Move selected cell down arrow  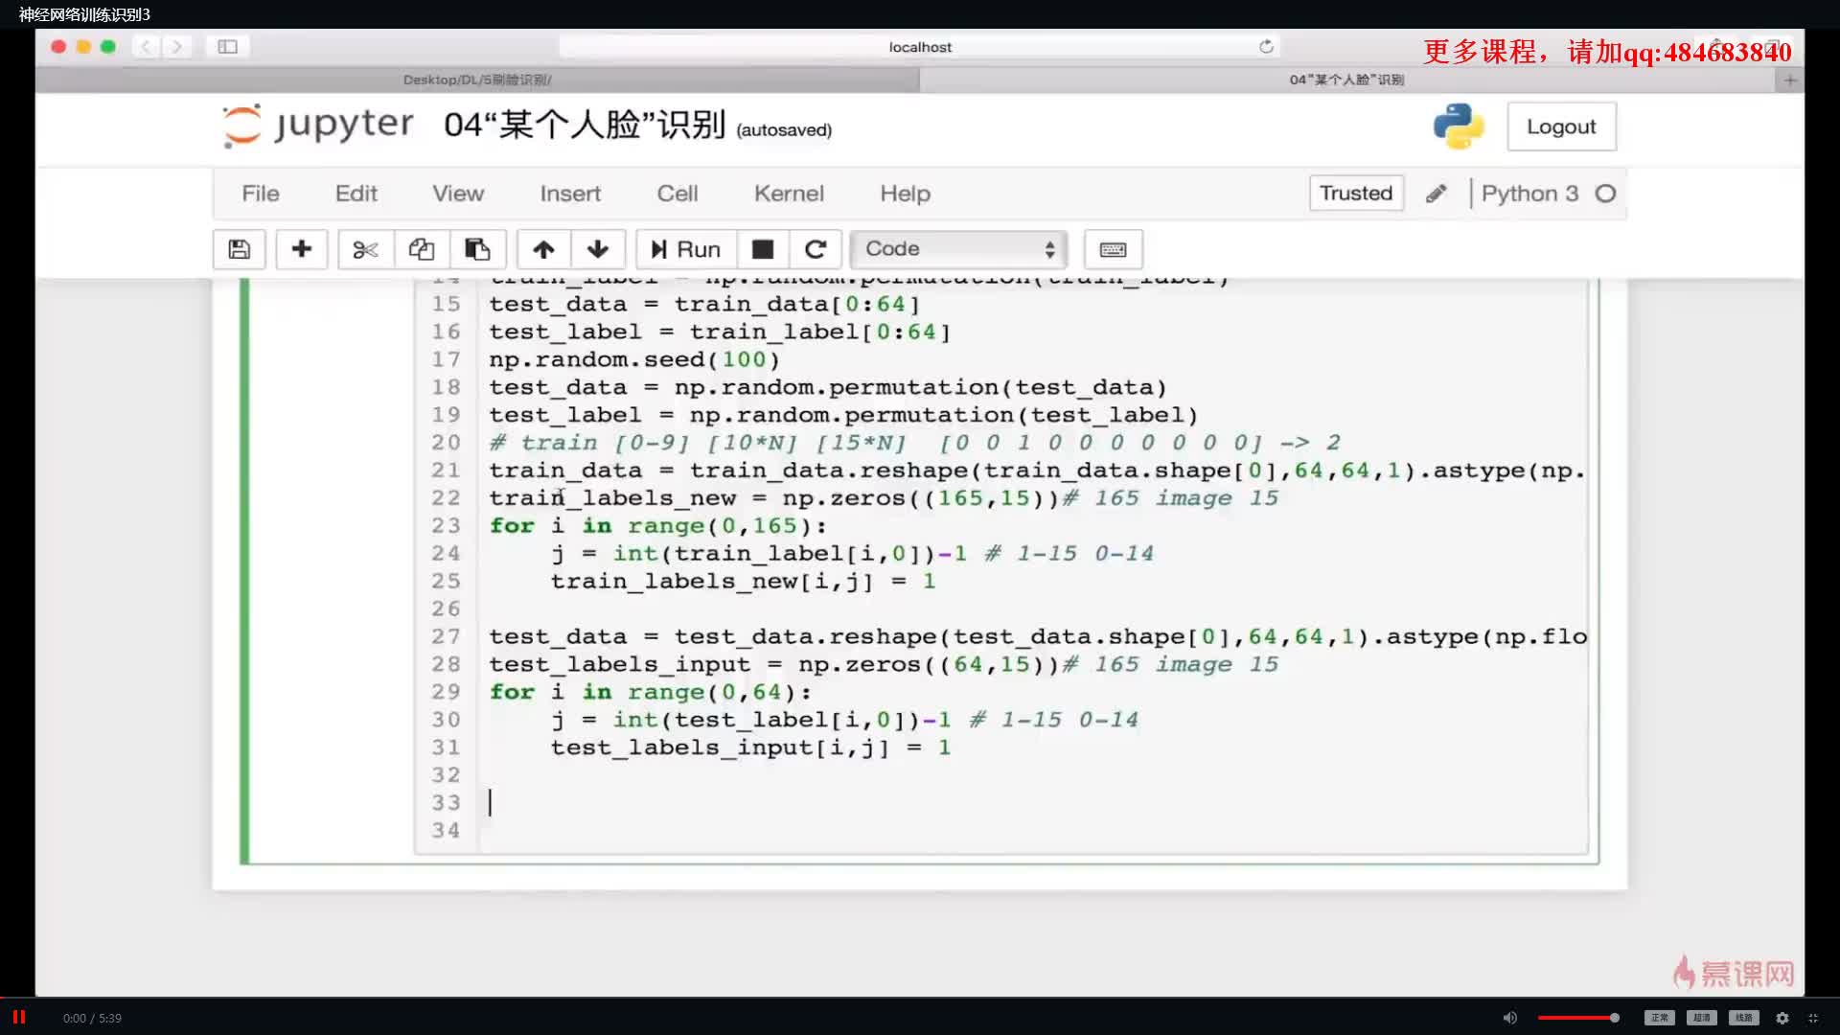[598, 249]
